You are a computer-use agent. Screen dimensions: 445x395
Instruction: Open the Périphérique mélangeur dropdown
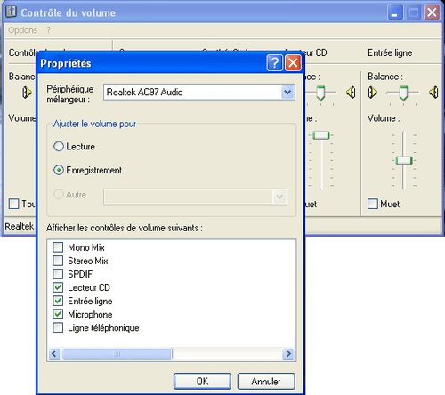point(287,92)
